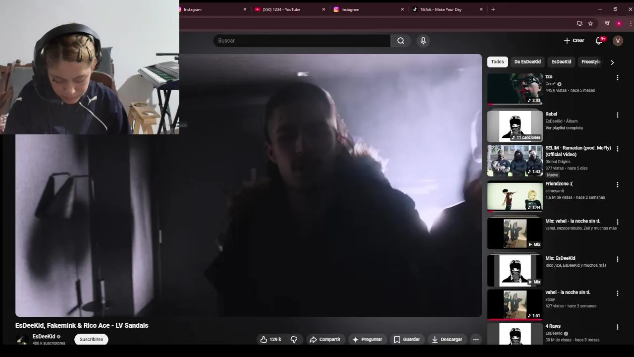The width and height of the screenshot is (634, 357).
Task: Click title EsDeeKid, Fakemink & Rico Ace - LV Sandals
Action: pyautogui.click(x=82, y=325)
